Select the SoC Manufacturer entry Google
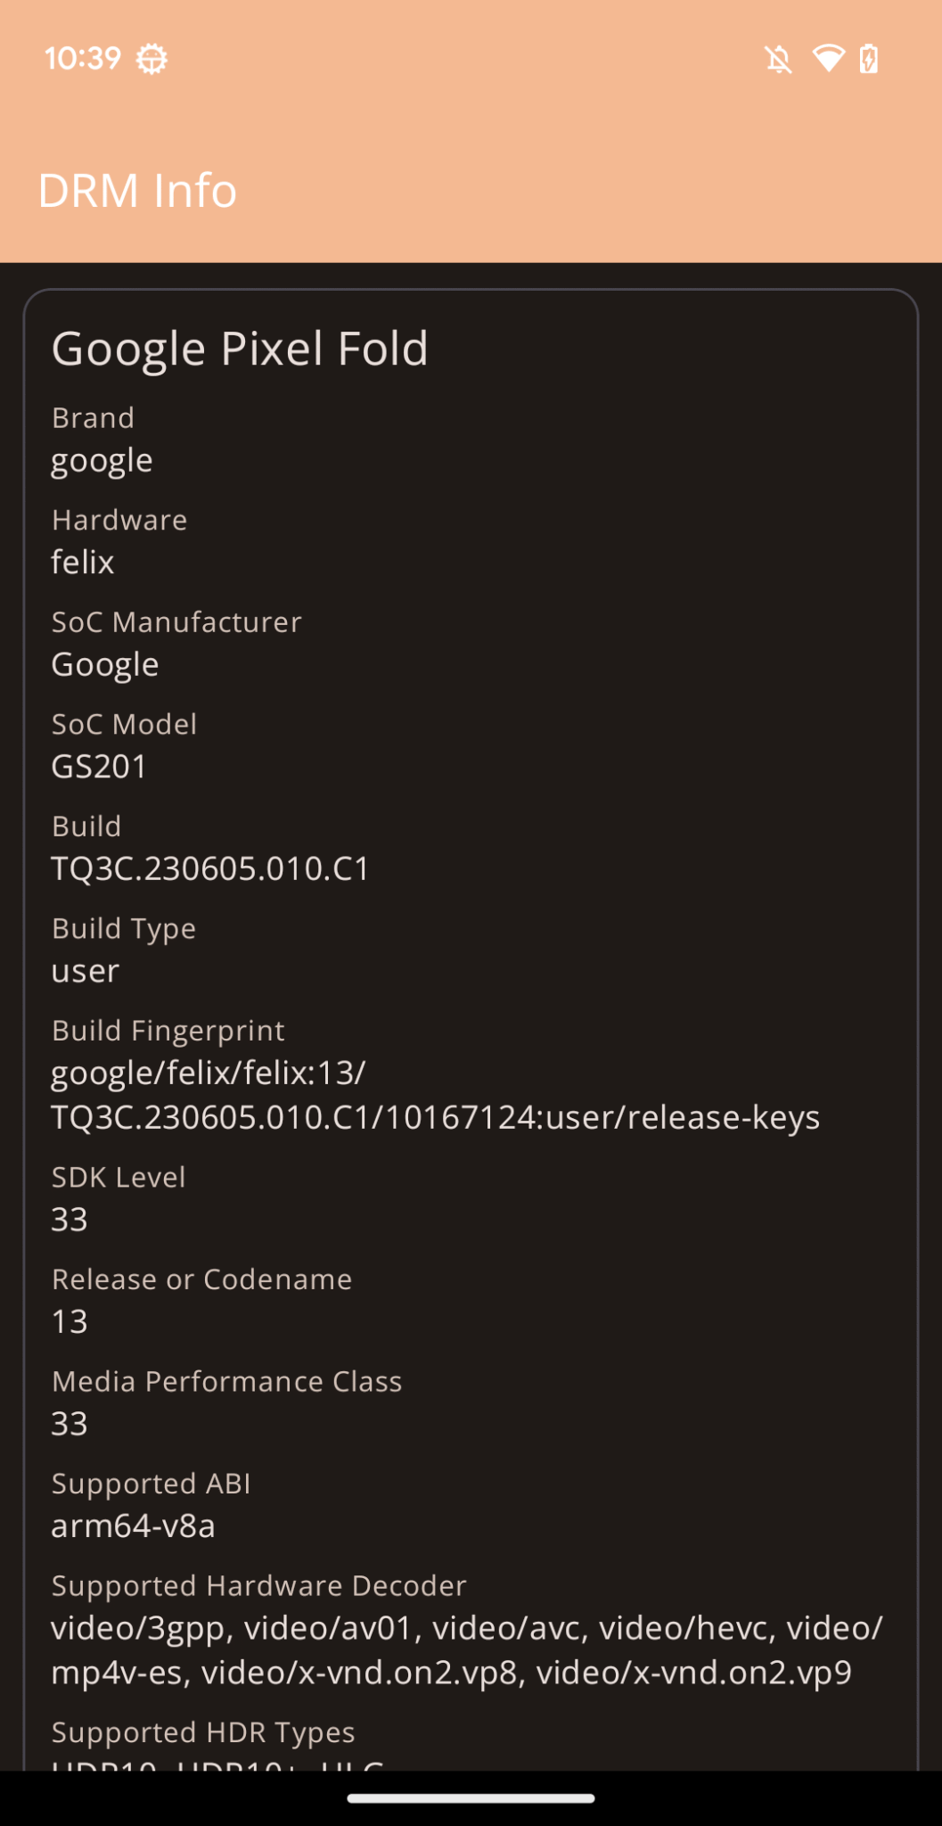This screenshot has width=942, height=1826. click(x=105, y=663)
